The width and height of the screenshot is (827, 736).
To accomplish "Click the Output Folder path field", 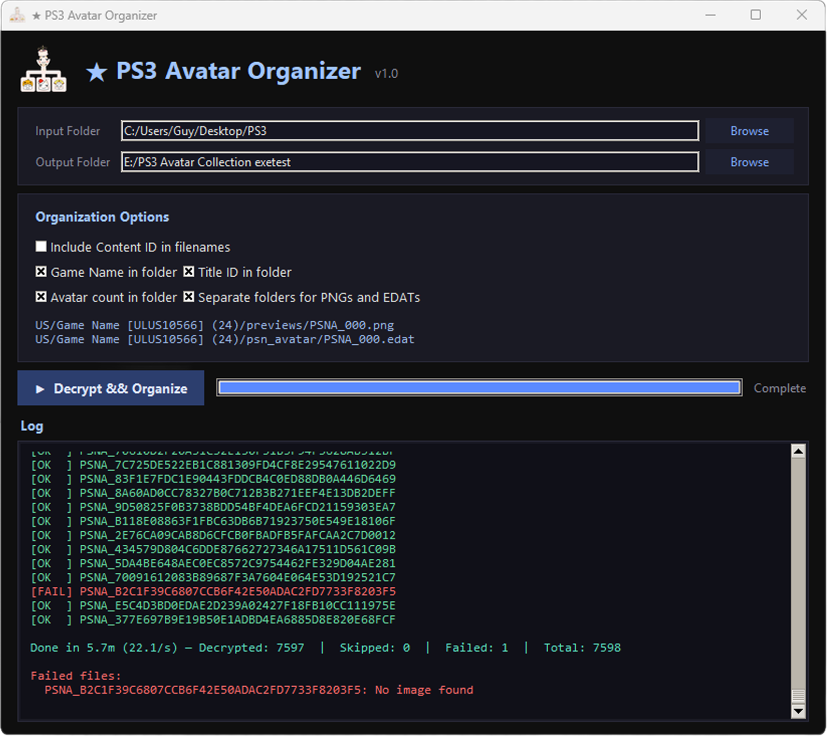I will (410, 162).
